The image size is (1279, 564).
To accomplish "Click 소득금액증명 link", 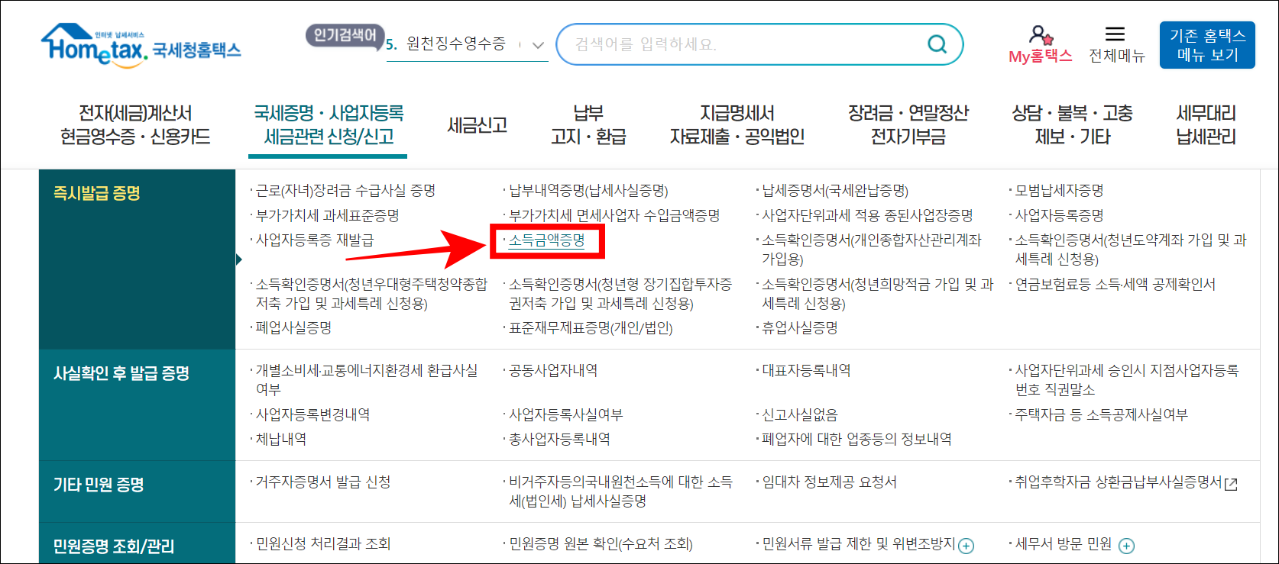I will click(x=547, y=240).
